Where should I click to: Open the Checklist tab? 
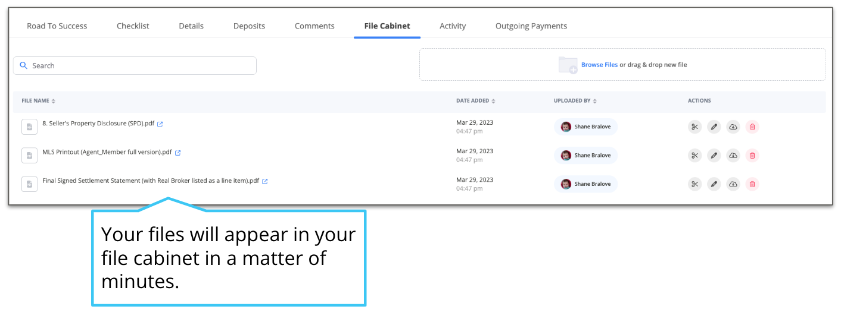click(x=133, y=26)
